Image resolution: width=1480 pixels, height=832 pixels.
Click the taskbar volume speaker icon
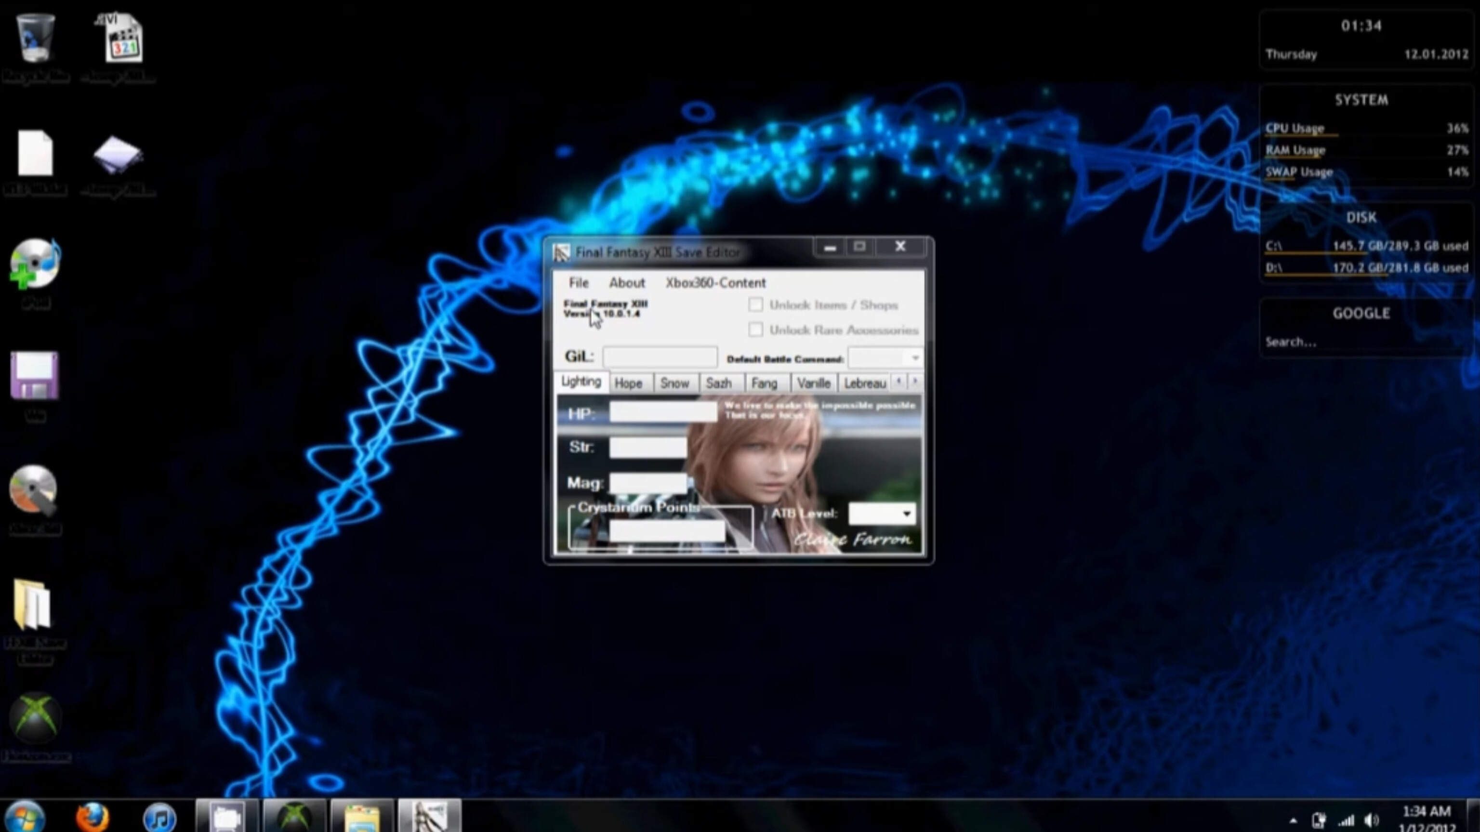coord(1373,820)
